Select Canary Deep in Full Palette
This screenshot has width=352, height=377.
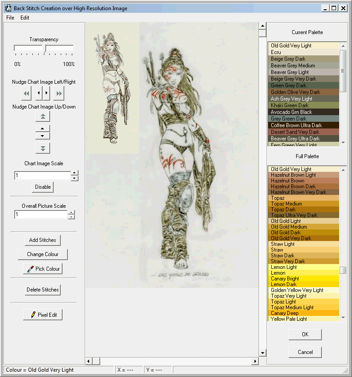pos(303,313)
